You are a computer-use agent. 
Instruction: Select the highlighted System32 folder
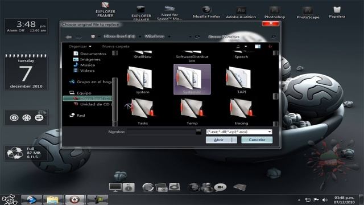pos(192,80)
